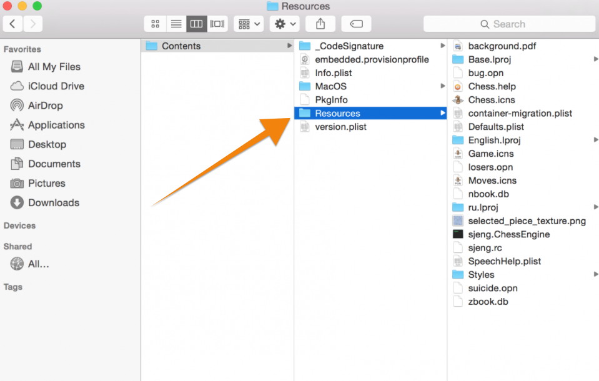The image size is (599, 381).
Task: Click into the Search field
Action: pyautogui.click(x=509, y=24)
